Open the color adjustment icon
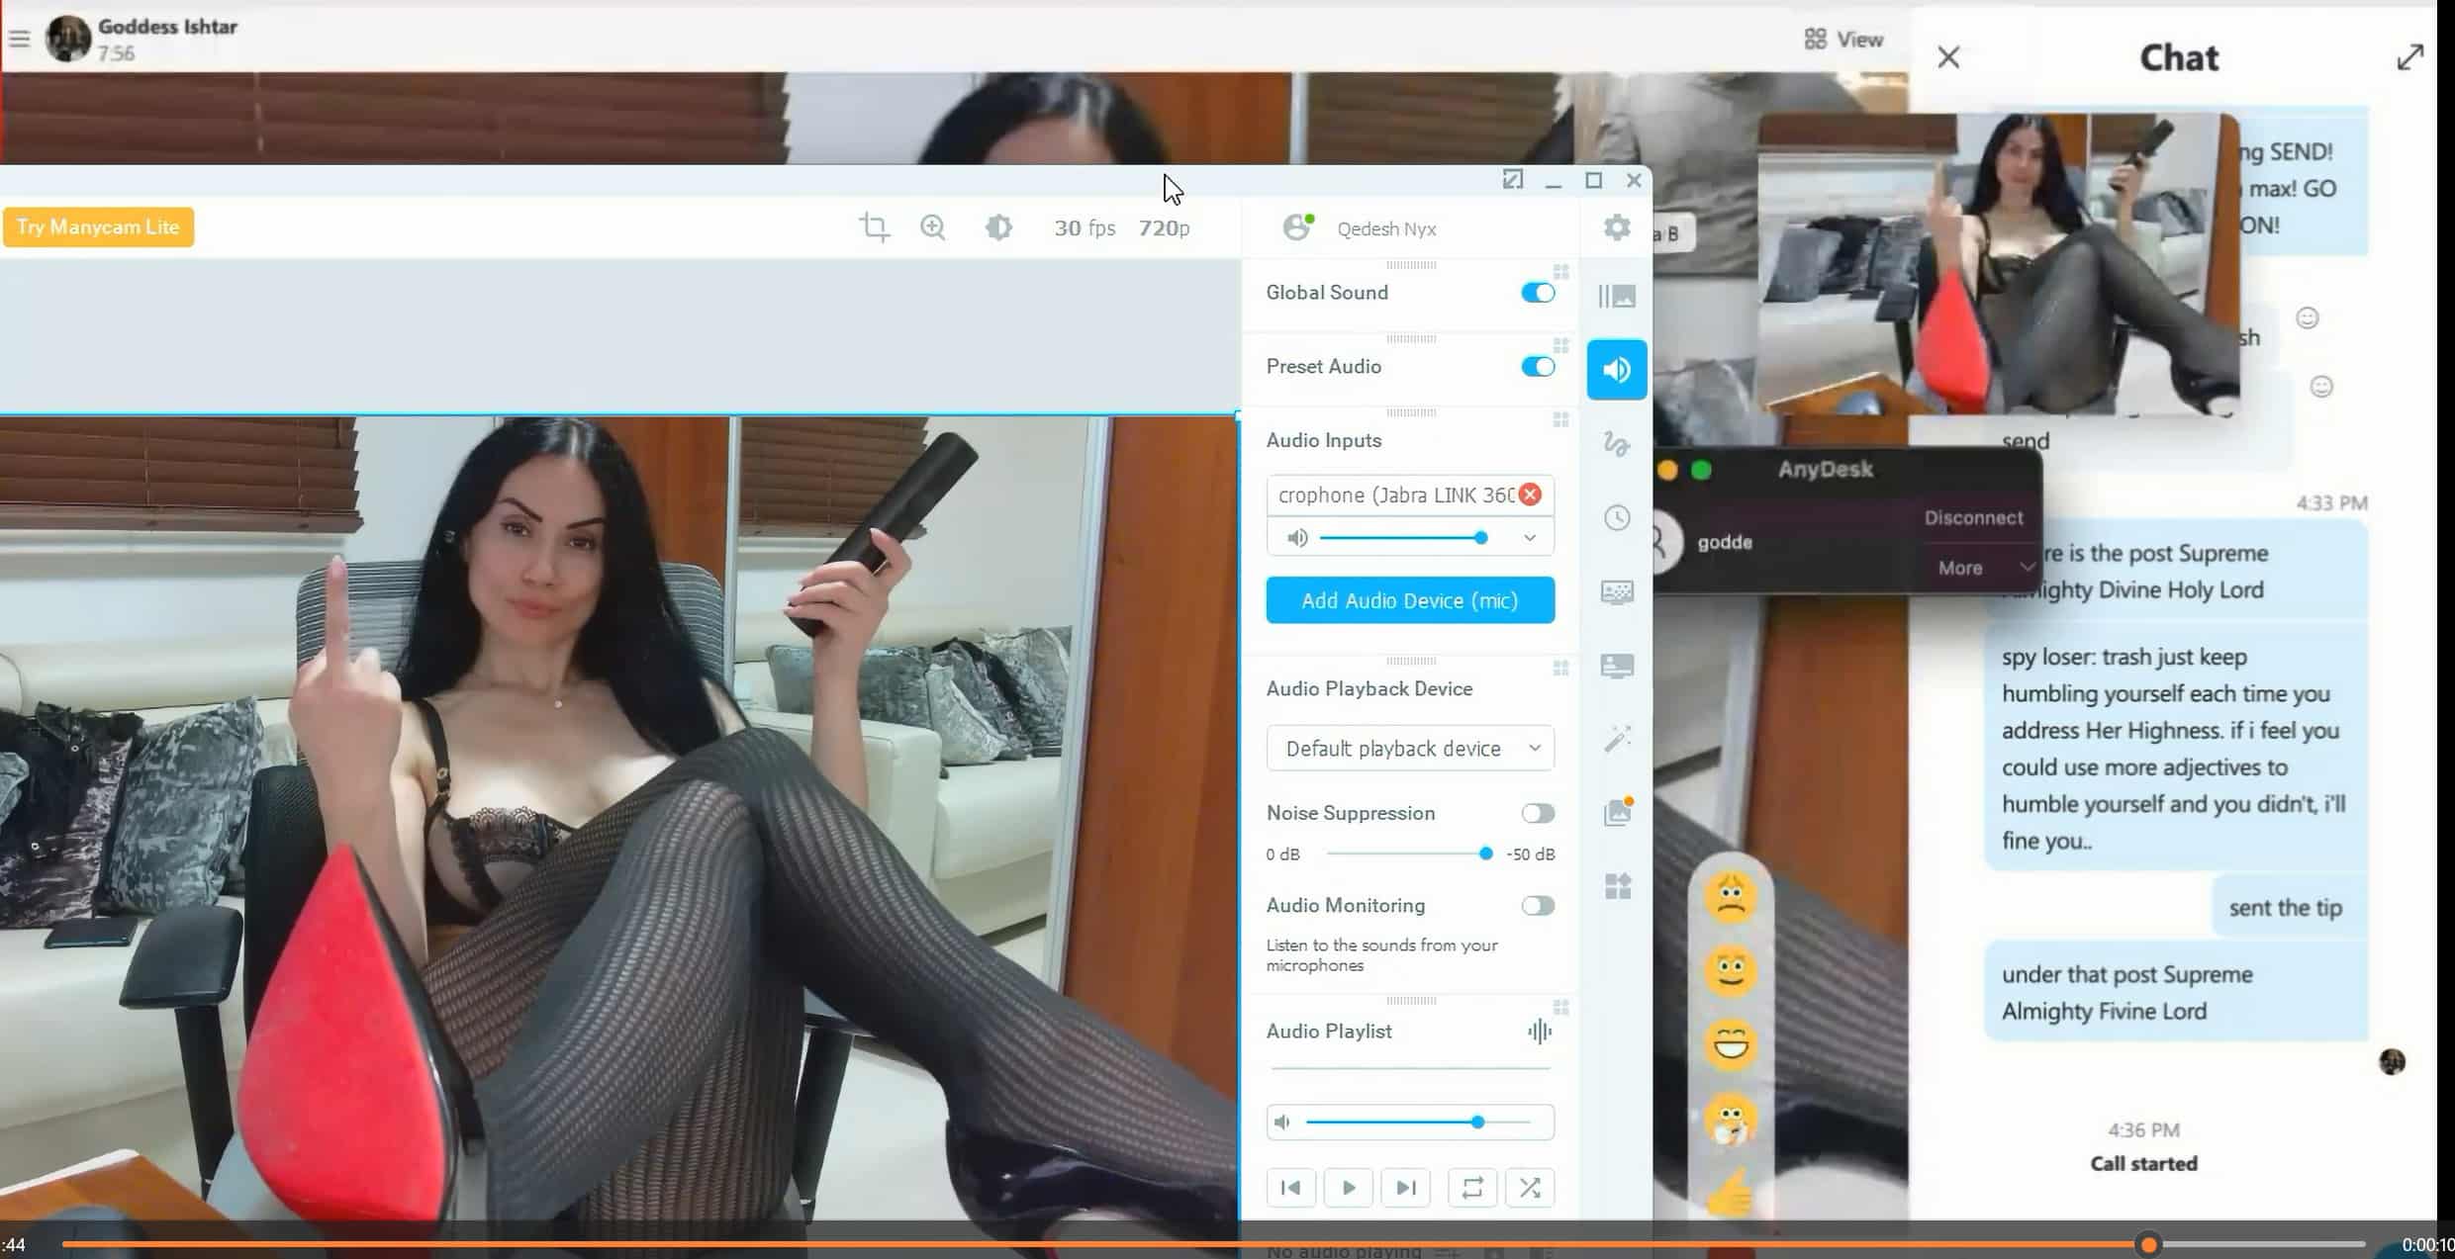Image resolution: width=2455 pixels, height=1259 pixels. tap(998, 227)
